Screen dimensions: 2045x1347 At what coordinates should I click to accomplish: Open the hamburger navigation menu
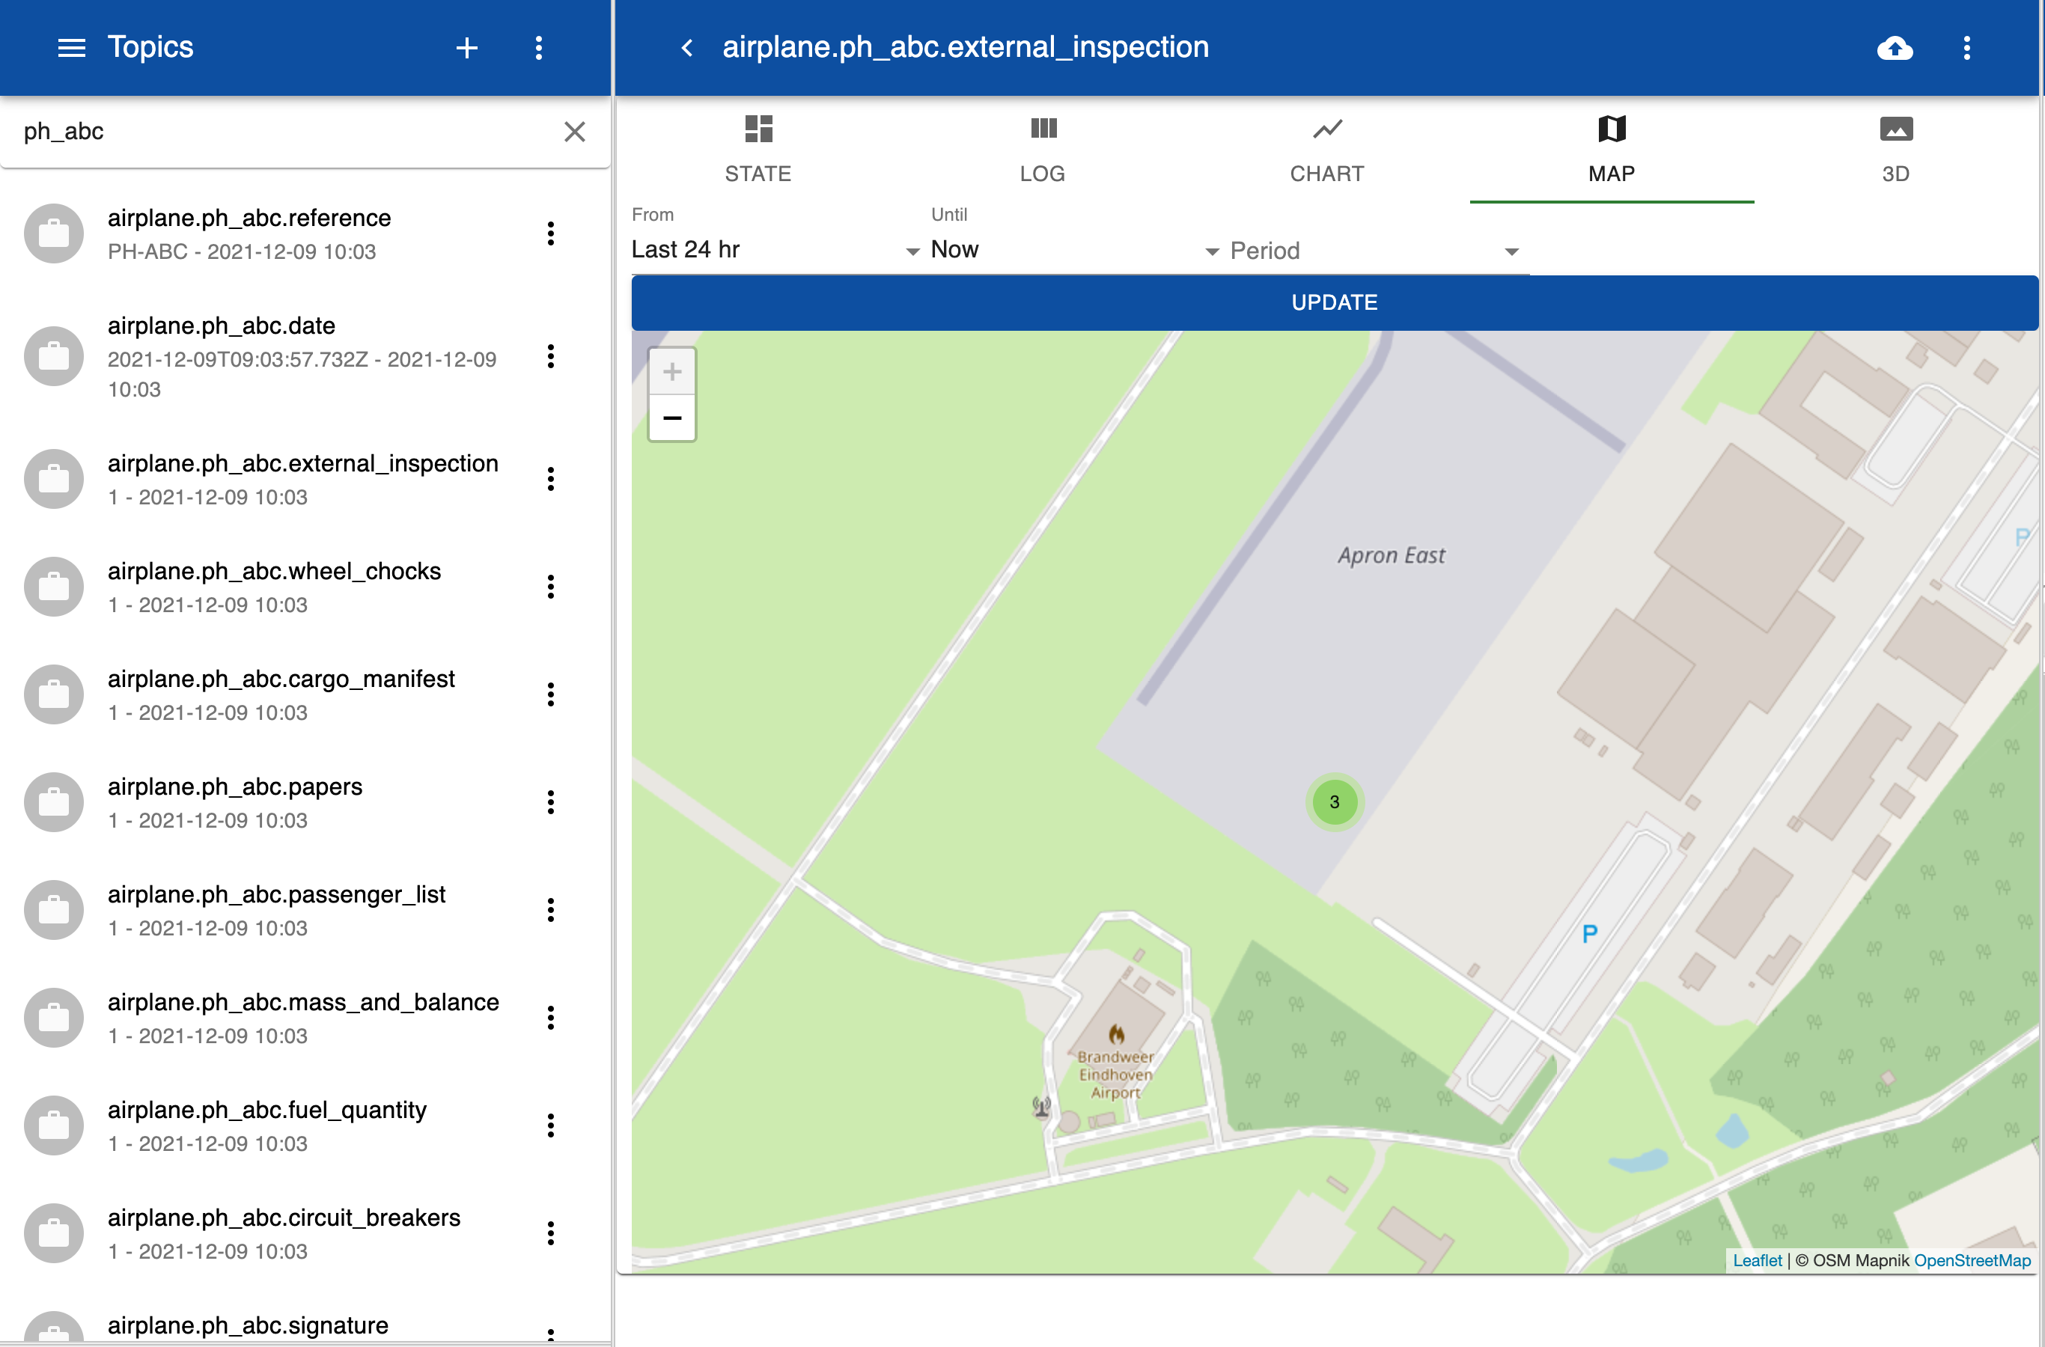coord(71,47)
